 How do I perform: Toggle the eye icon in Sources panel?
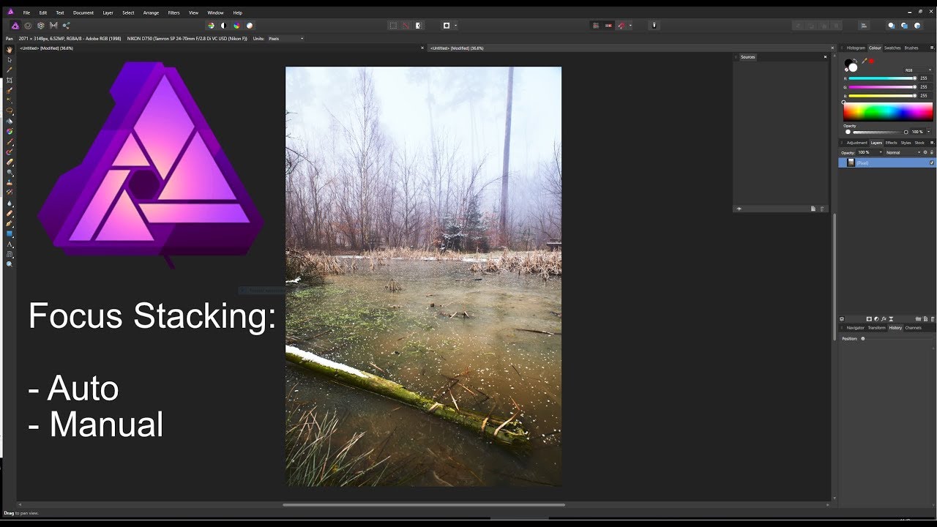coord(739,209)
